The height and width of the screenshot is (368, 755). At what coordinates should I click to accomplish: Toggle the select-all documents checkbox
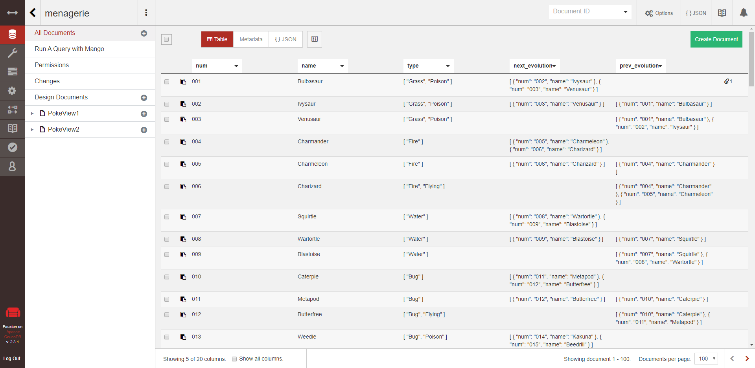point(166,39)
